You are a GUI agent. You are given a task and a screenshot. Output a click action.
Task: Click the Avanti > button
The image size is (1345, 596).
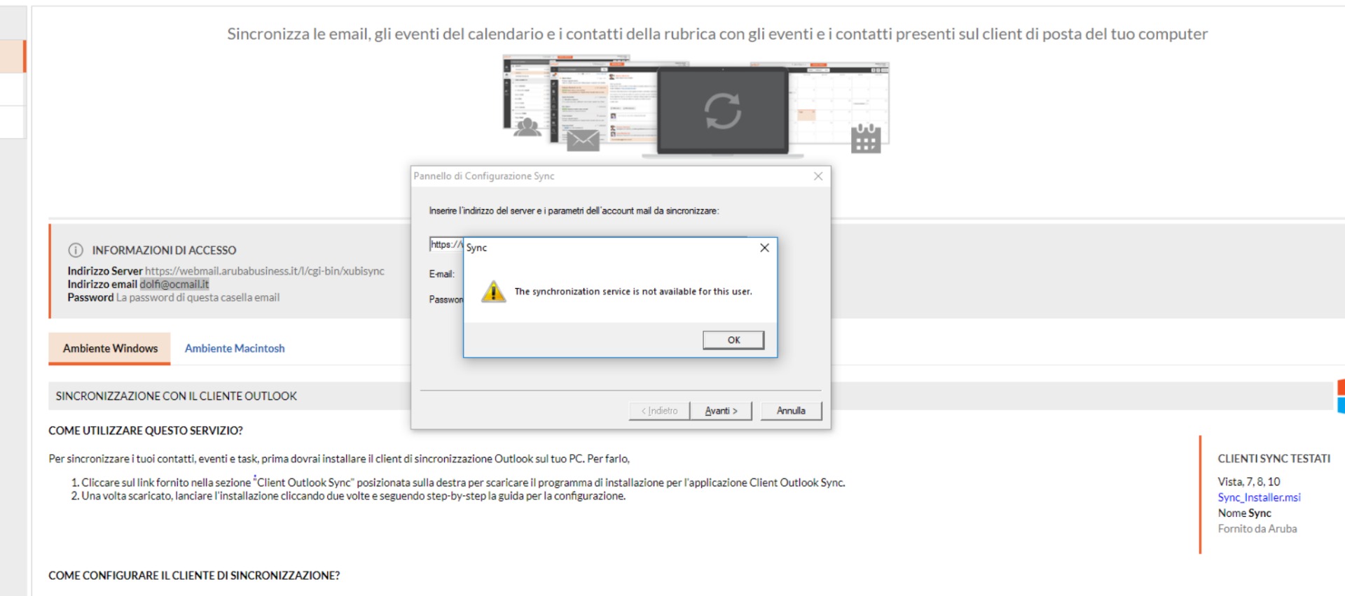721,411
